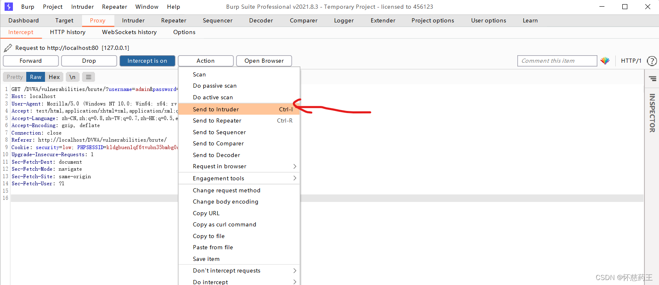Select Paste from file
659x285 pixels.
pyautogui.click(x=239, y=247)
